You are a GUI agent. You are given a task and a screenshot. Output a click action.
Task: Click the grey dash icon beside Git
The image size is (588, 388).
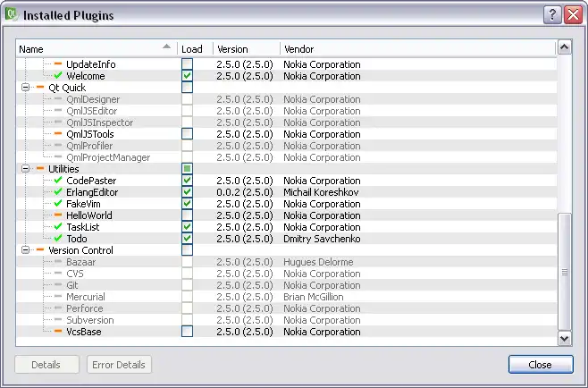(58, 285)
